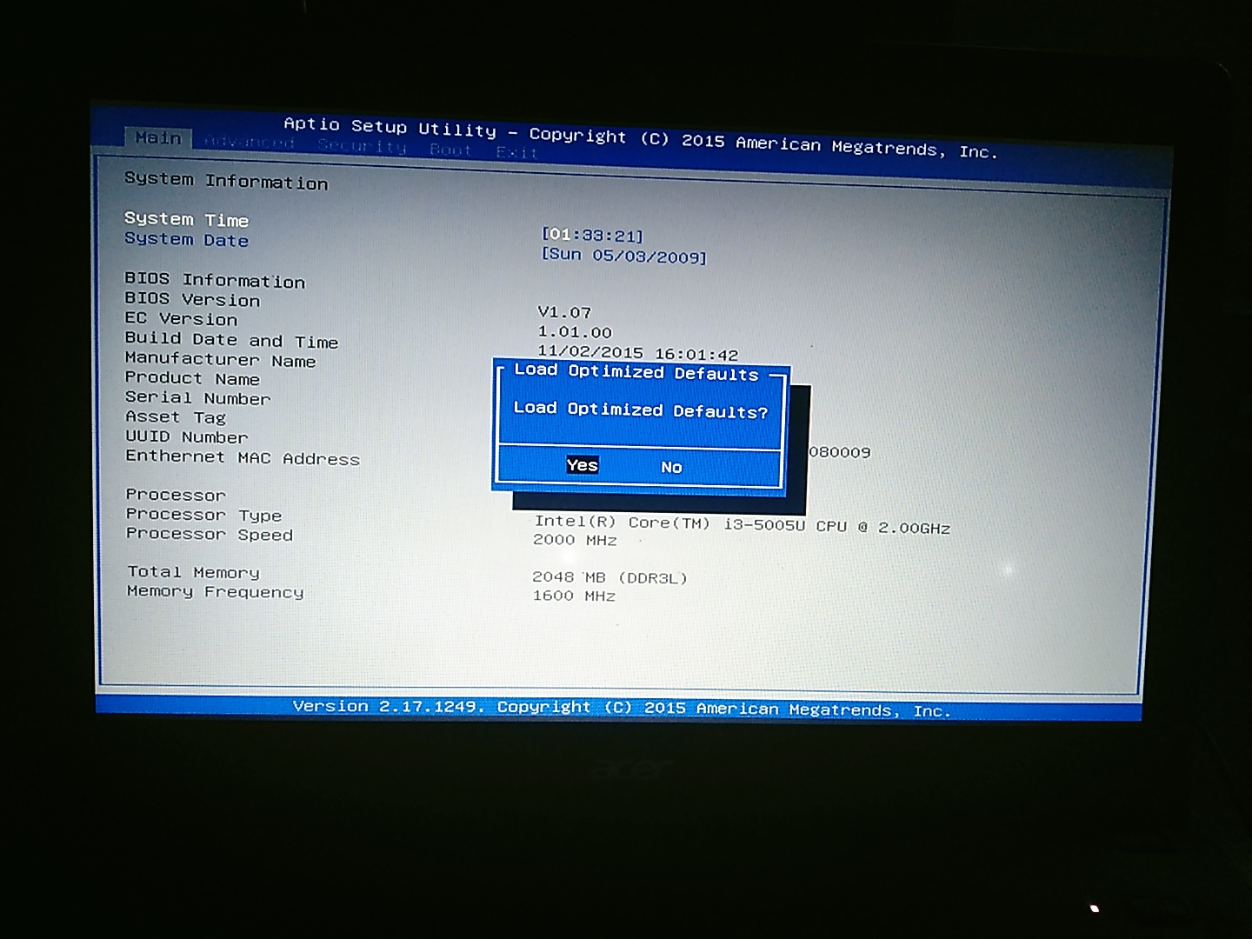Screen dimensions: 1252x939
Task: Click the build date value 11/02/2015 16:01:42
Action: pyautogui.click(x=637, y=354)
